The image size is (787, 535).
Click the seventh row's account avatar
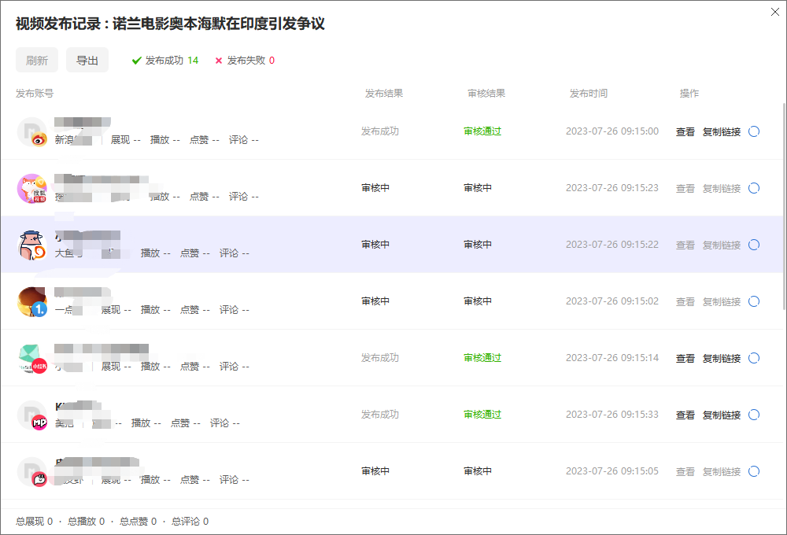(32, 472)
